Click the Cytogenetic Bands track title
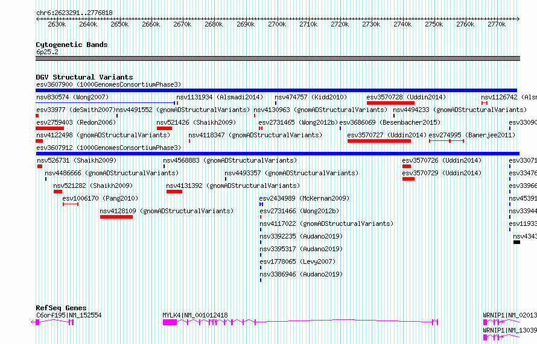The image size is (537, 344). coord(72,45)
